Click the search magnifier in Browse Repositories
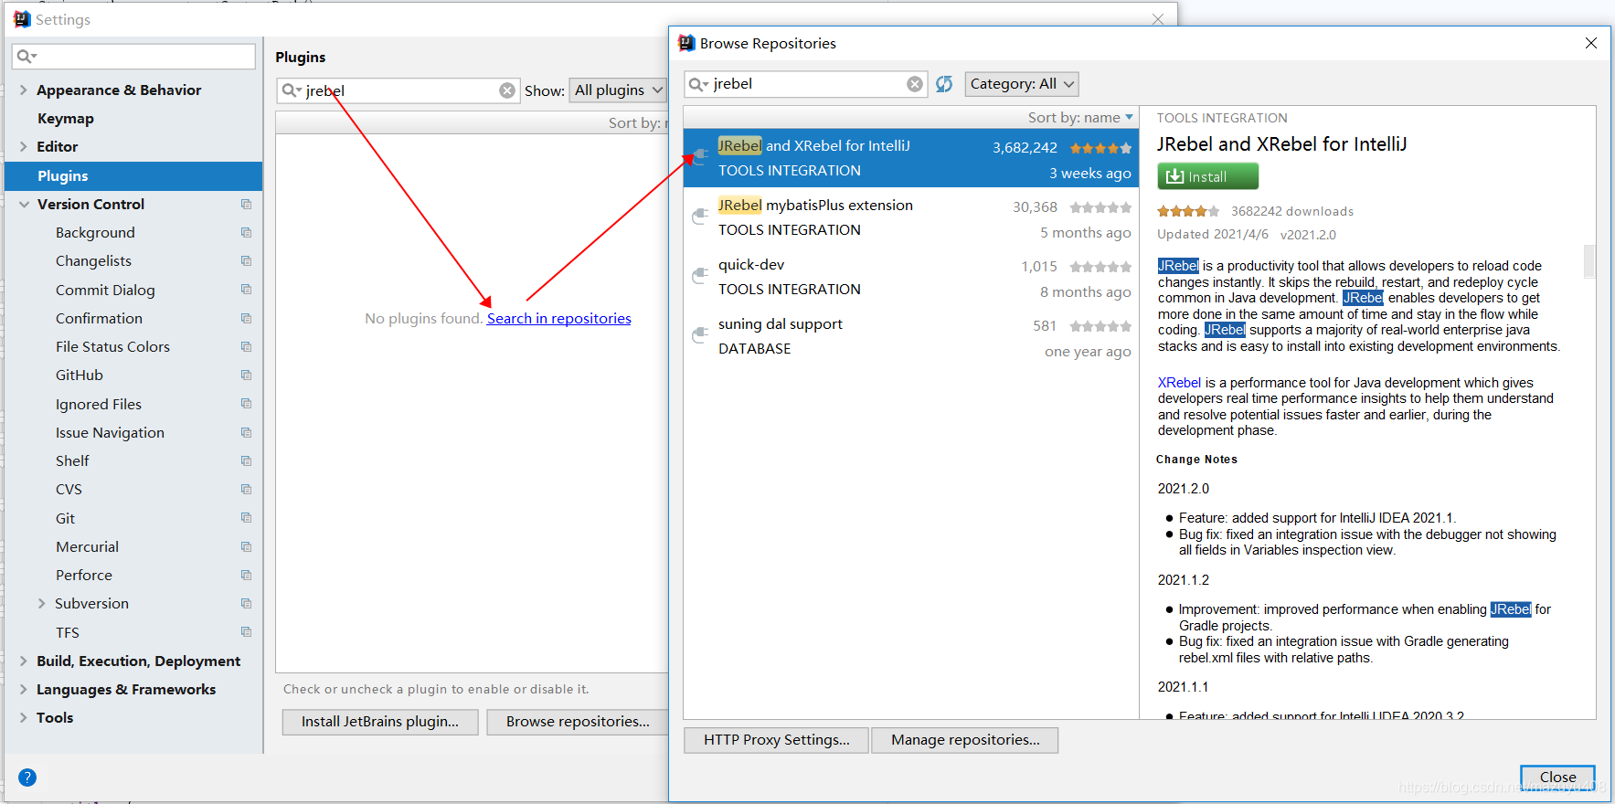Image resolution: width=1615 pixels, height=804 pixels. click(698, 84)
